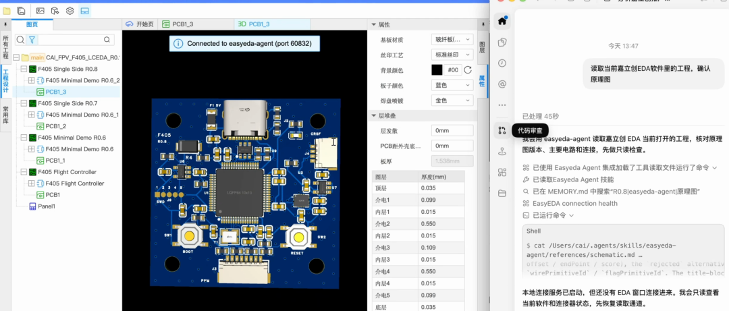Click the save icon in the top toolbar
Viewport: 729px width, 311px height.
[21, 10]
